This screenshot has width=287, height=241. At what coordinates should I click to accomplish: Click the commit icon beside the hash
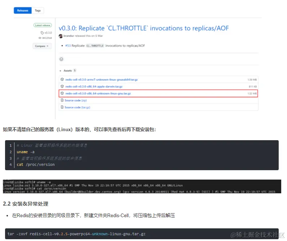click(x=40, y=38)
